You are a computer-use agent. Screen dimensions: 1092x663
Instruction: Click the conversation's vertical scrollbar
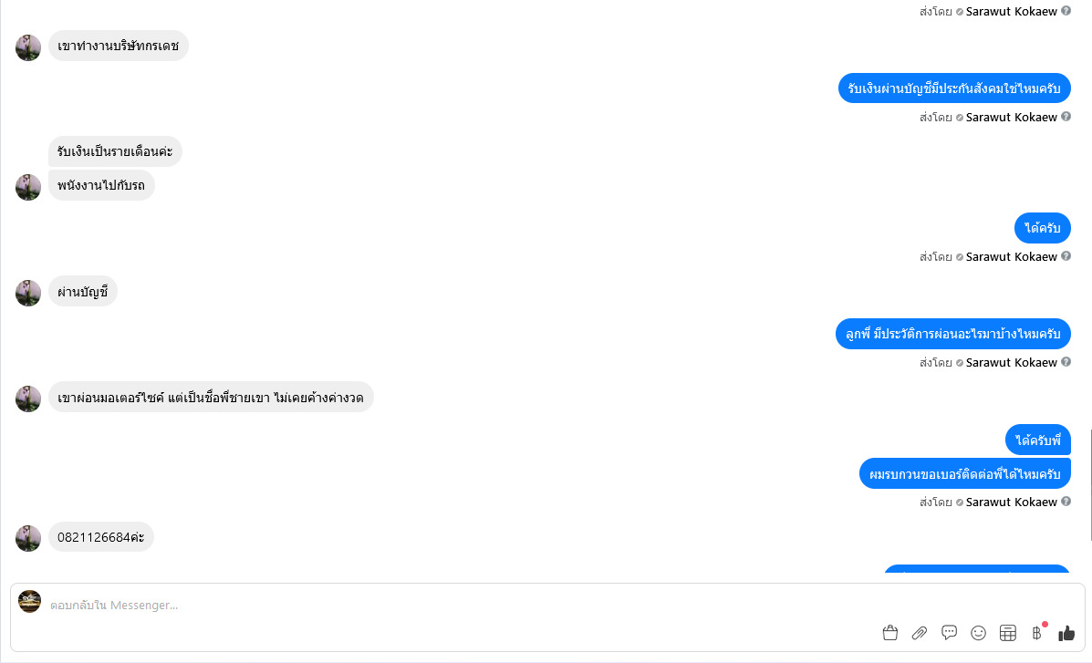pyautogui.click(x=1089, y=483)
